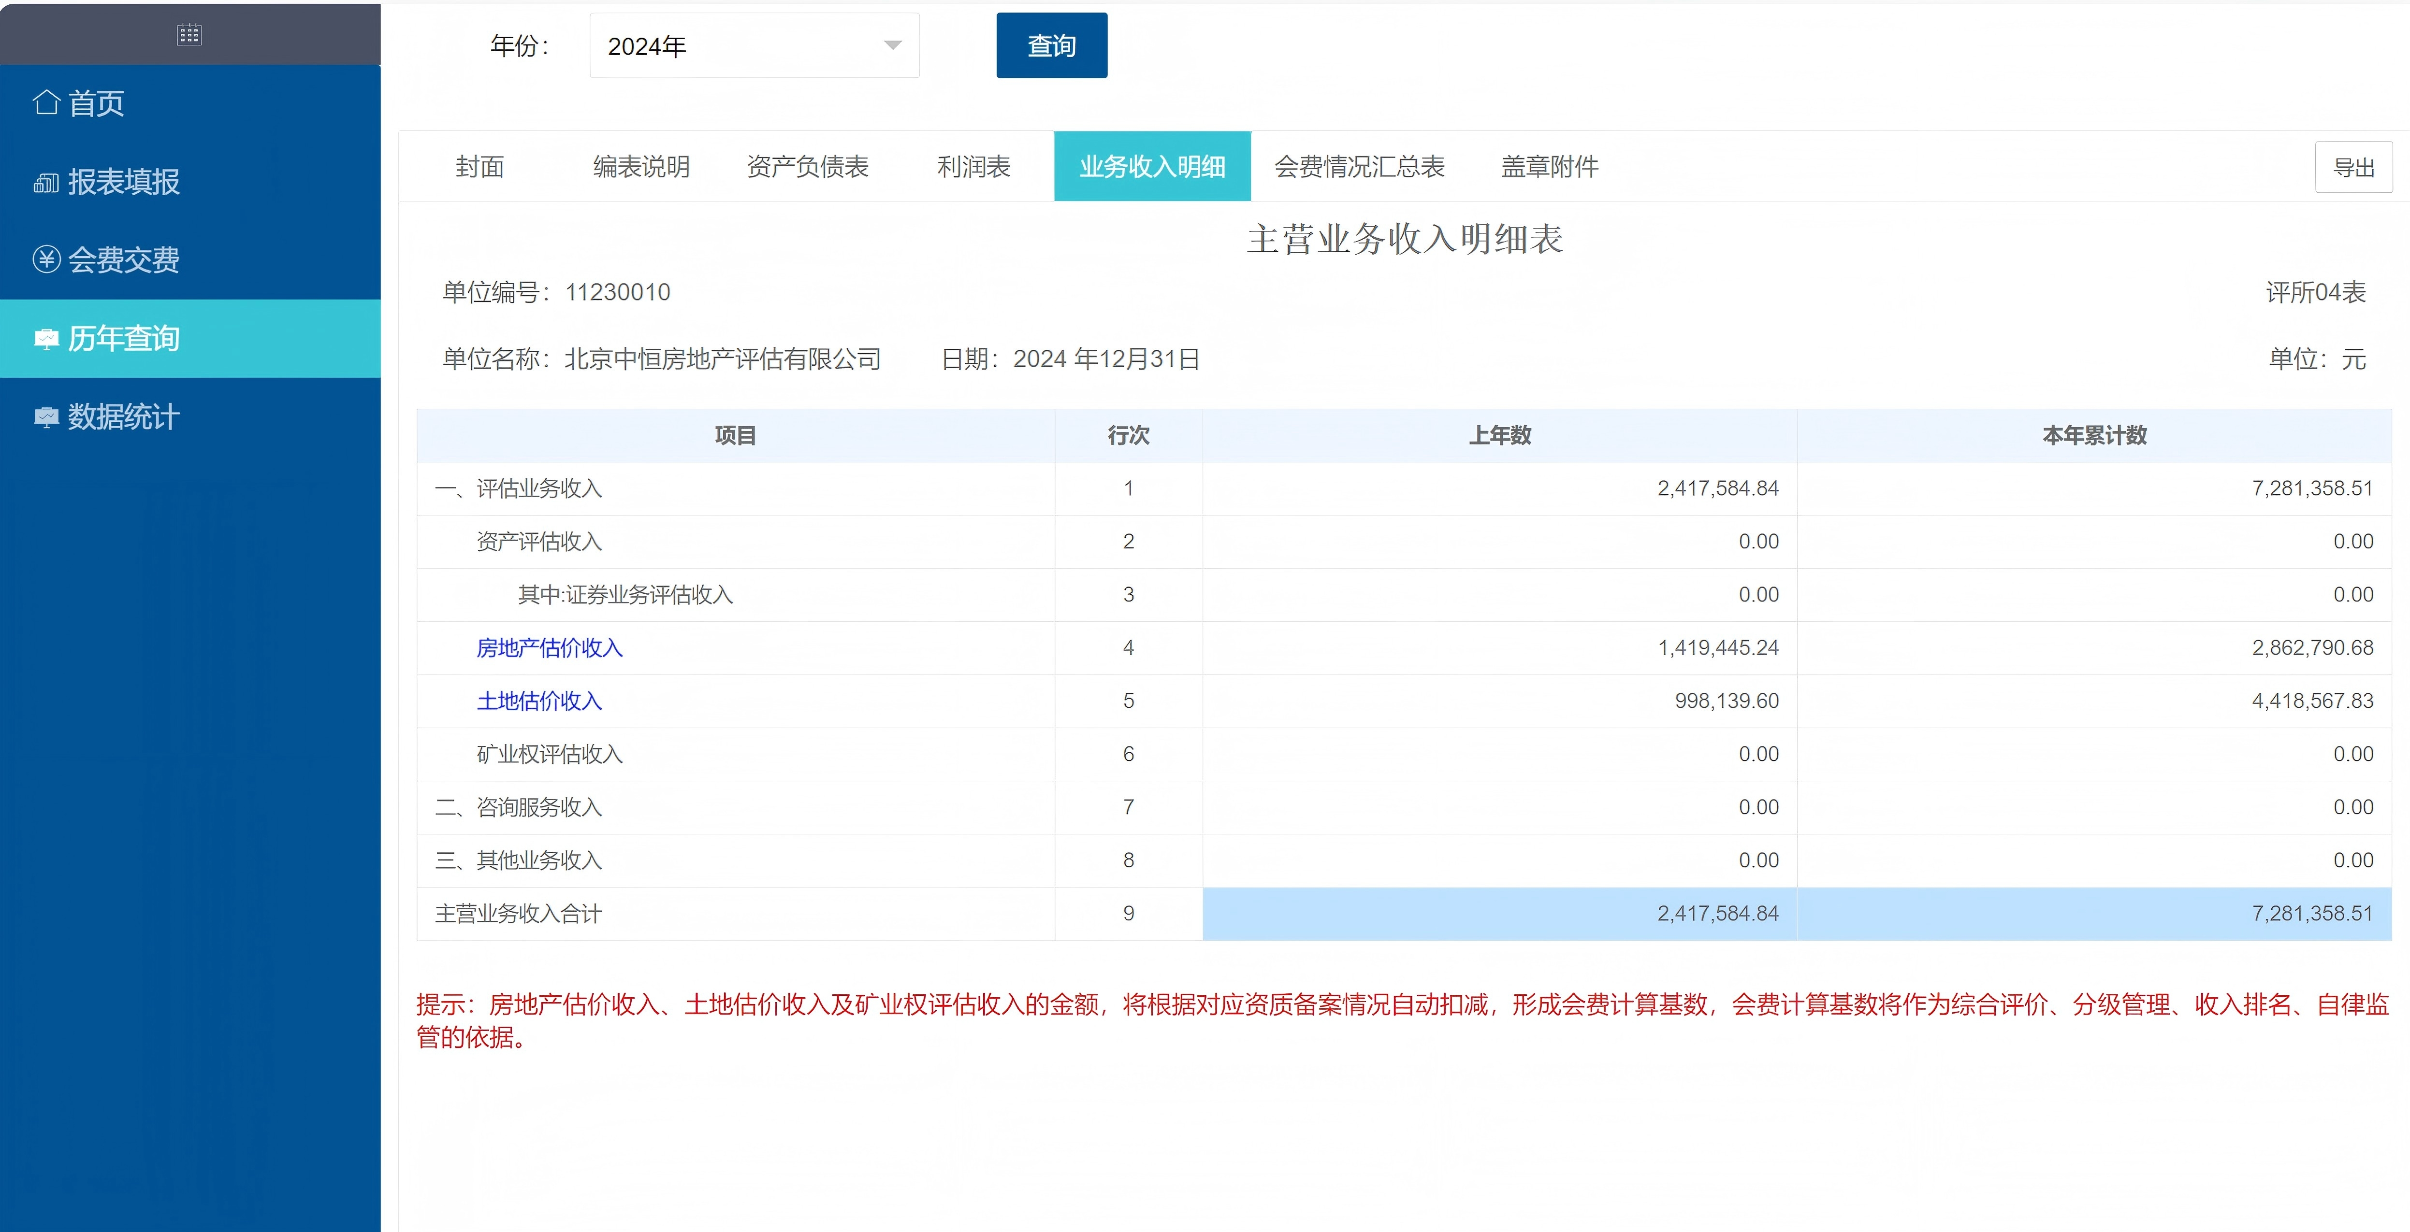Image resolution: width=2410 pixels, height=1232 pixels.
Task: Click the 历年查询 sidebar icon
Action: coord(46,339)
